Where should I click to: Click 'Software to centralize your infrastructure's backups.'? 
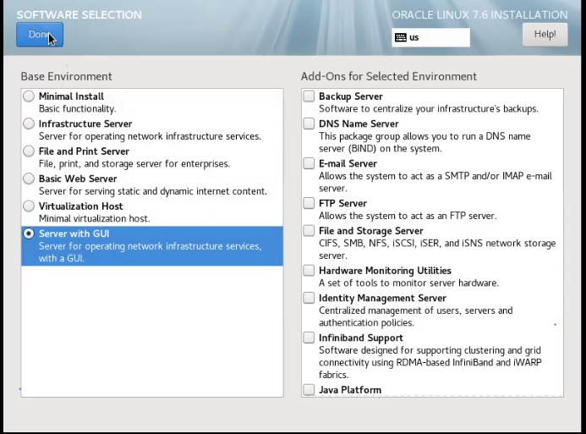coord(429,109)
